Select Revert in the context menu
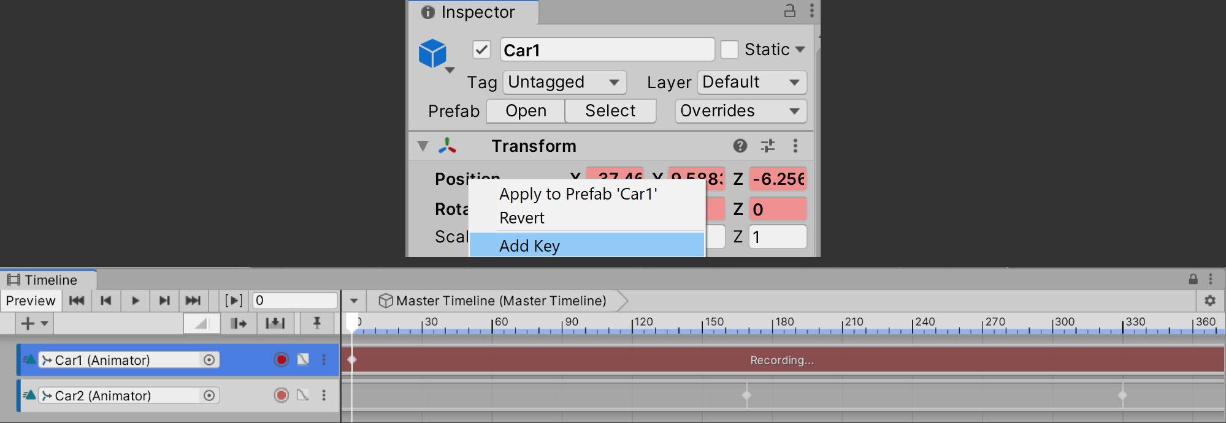This screenshot has height=423, width=1226. click(x=522, y=218)
